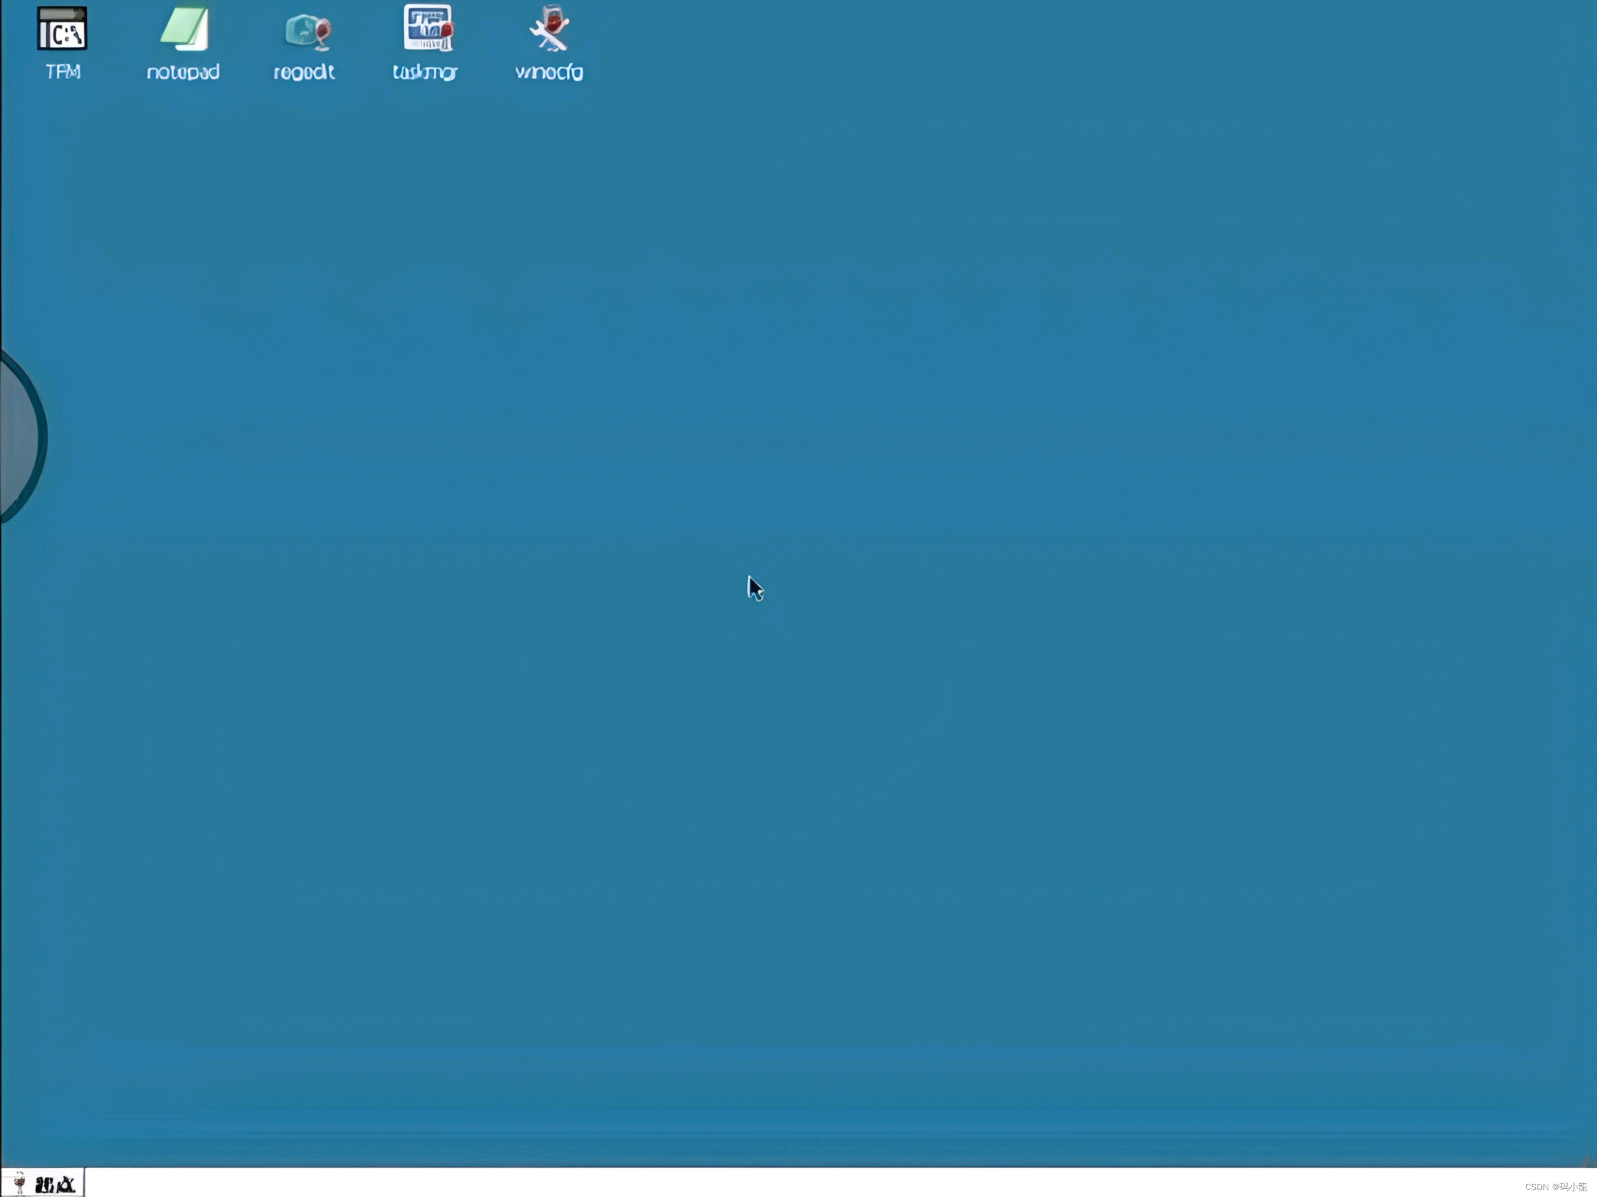Launch the taskmgr task manager icon
Image resolution: width=1597 pixels, height=1197 pixels.
click(x=427, y=27)
